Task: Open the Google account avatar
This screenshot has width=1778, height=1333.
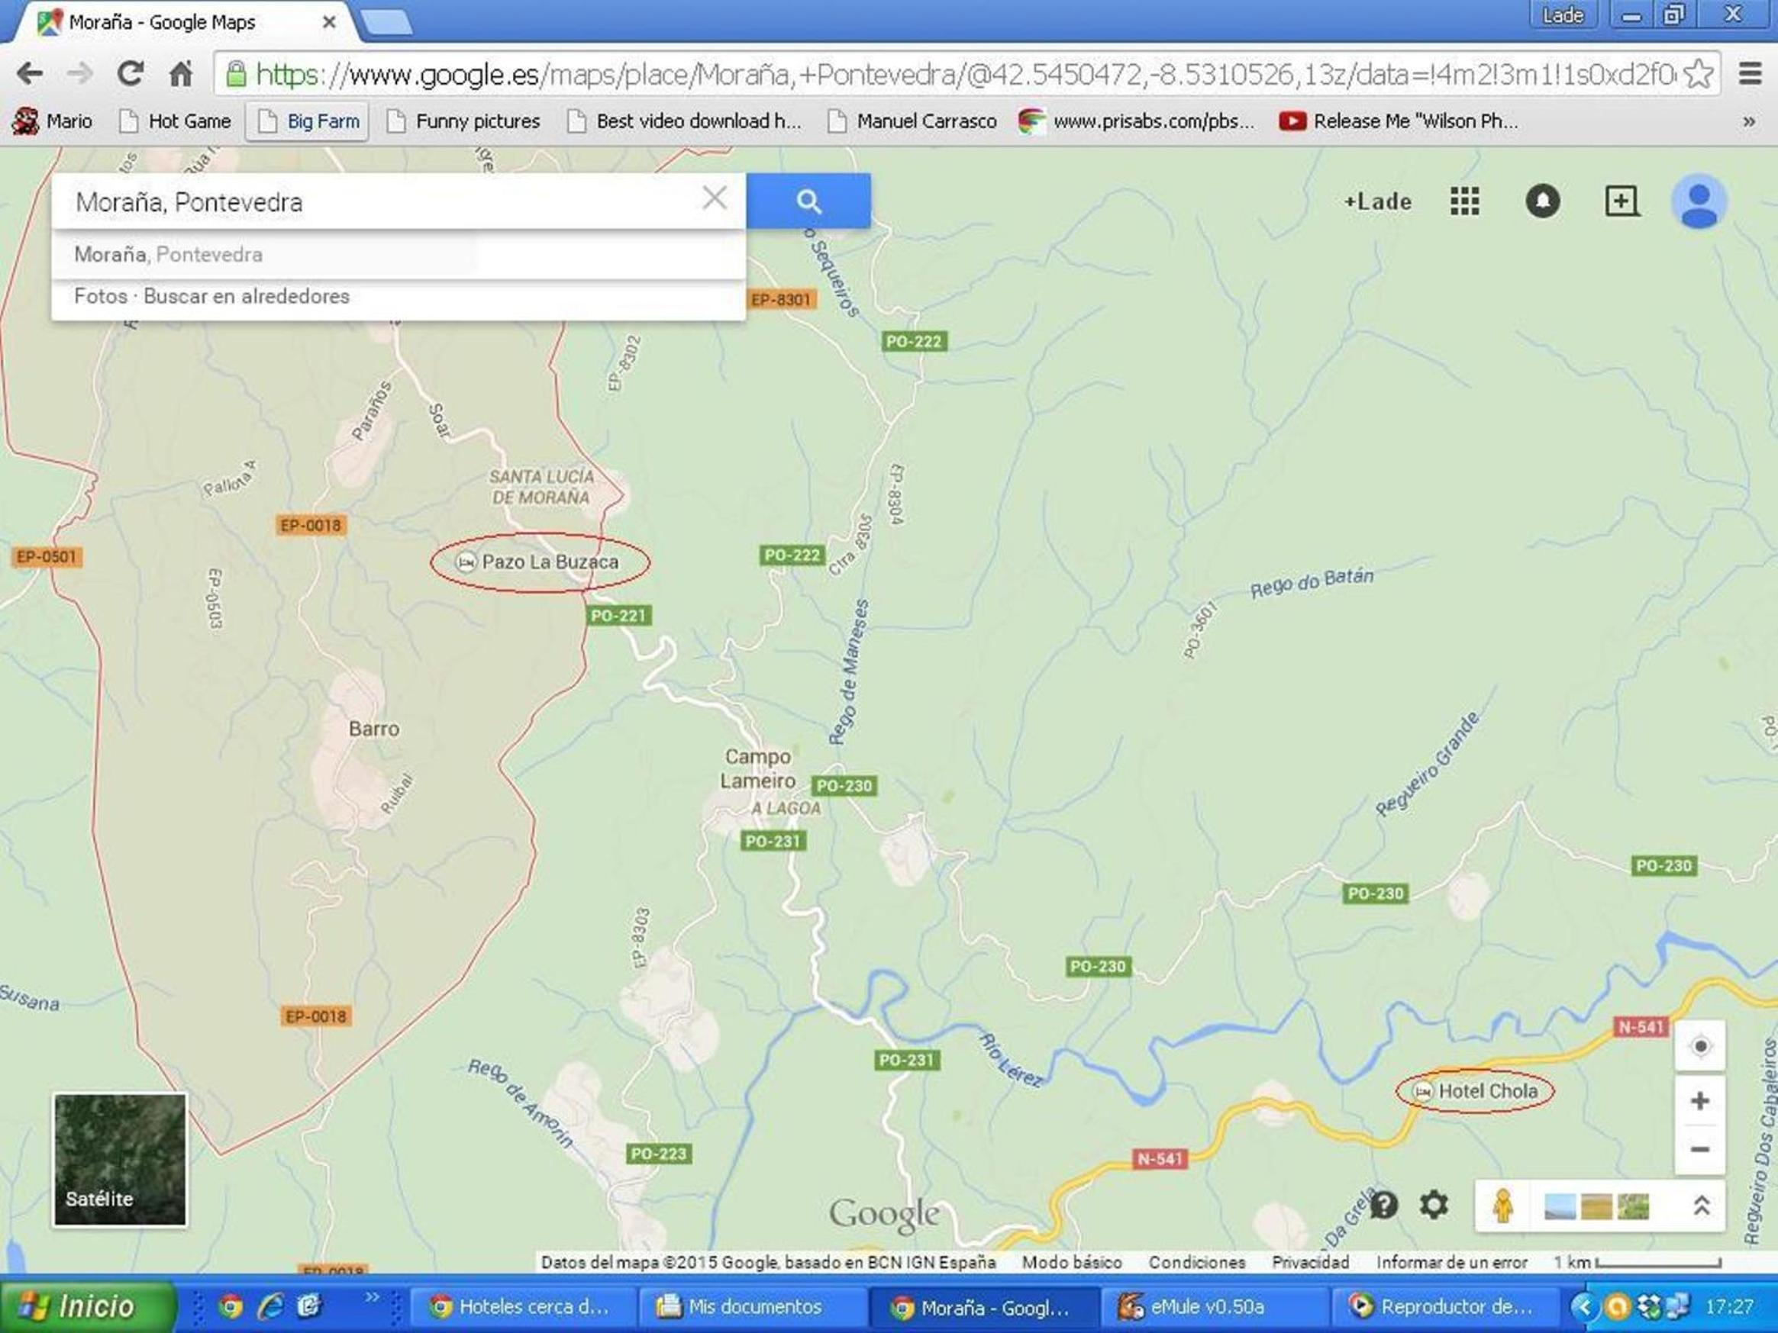Action: [1699, 201]
